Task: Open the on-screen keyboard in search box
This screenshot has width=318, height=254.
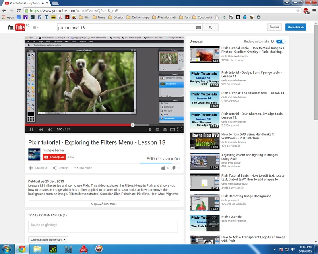Action: tap(198, 27)
